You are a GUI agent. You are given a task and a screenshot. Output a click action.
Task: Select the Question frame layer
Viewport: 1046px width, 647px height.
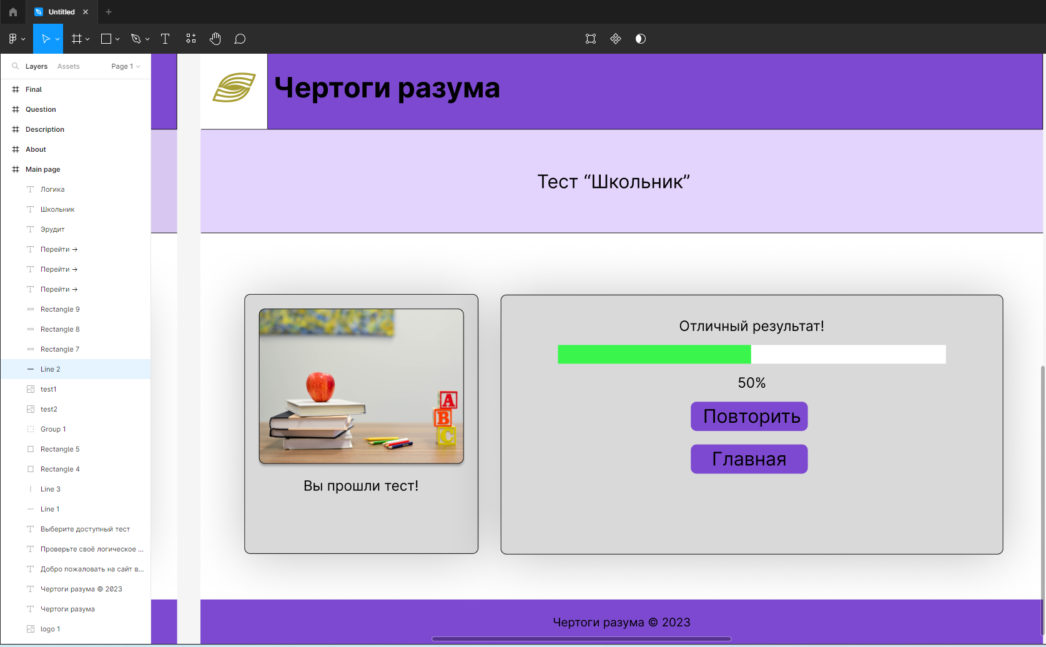coord(76,109)
